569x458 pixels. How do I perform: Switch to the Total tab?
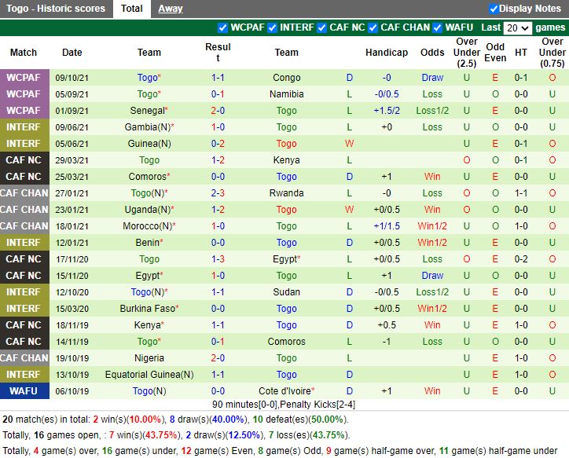pyautogui.click(x=132, y=9)
